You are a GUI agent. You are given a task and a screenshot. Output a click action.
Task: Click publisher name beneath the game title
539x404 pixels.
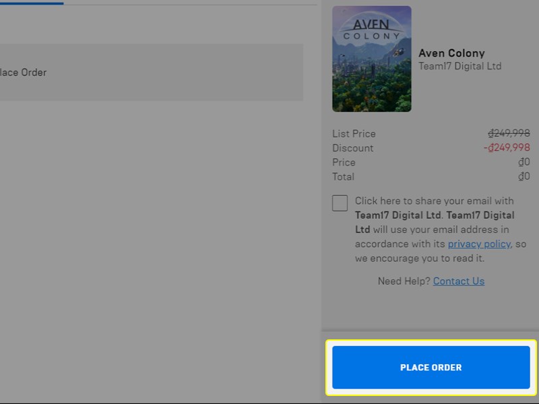point(459,66)
